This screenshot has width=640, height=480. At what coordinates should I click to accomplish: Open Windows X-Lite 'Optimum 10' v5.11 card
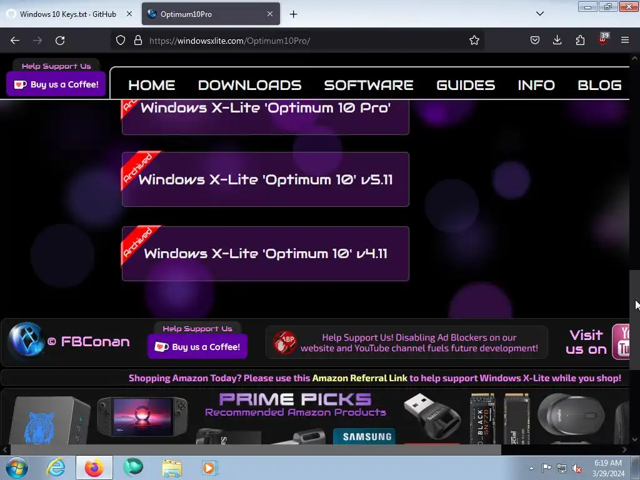coord(265,179)
